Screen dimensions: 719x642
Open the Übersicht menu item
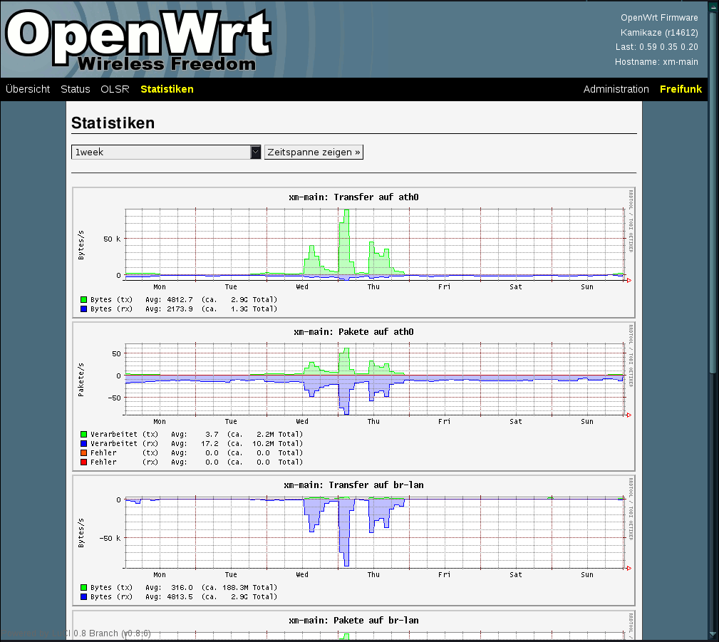(28, 89)
